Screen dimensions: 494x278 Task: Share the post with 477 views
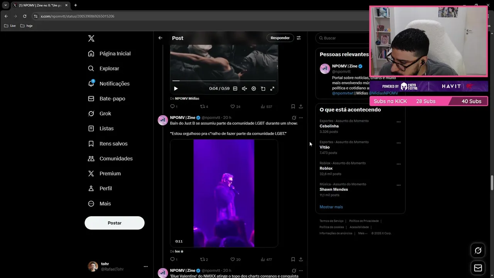coord(301,259)
